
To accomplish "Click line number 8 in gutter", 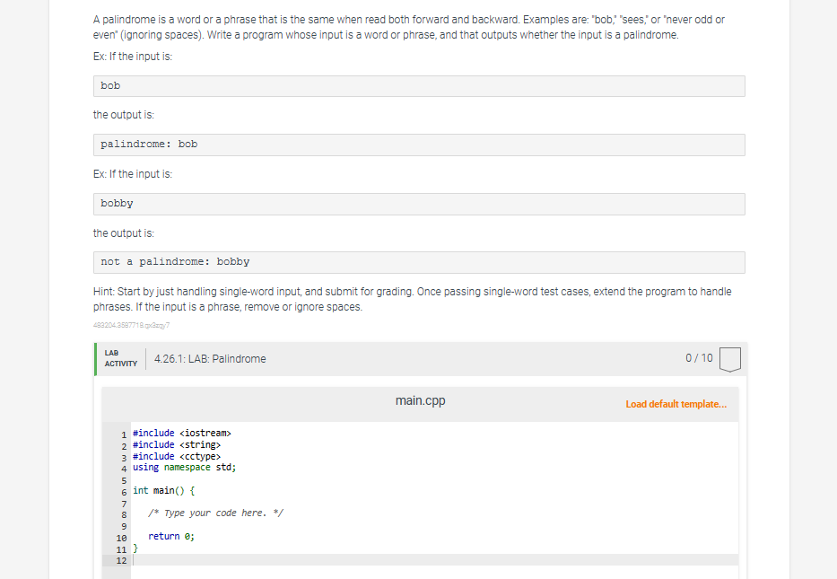I will point(124,515).
